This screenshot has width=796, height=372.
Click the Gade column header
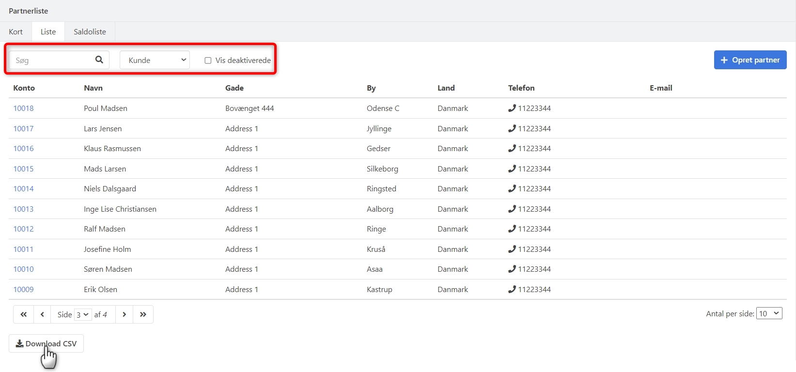[x=234, y=88]
